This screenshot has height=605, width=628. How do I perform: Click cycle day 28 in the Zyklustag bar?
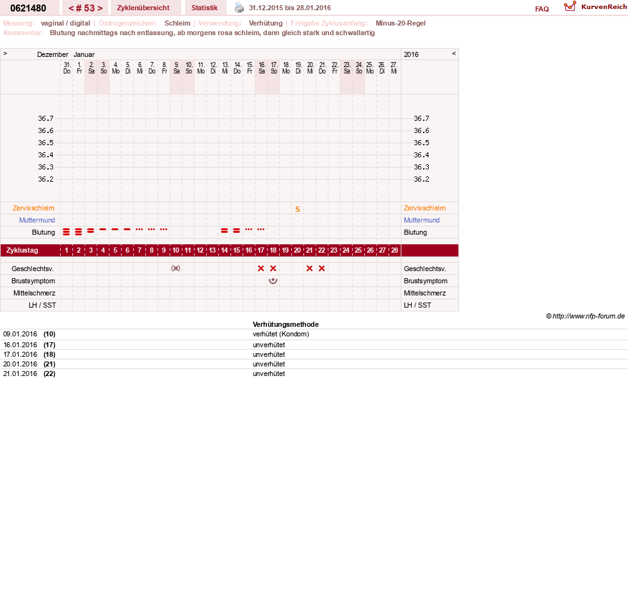[394, 250]
